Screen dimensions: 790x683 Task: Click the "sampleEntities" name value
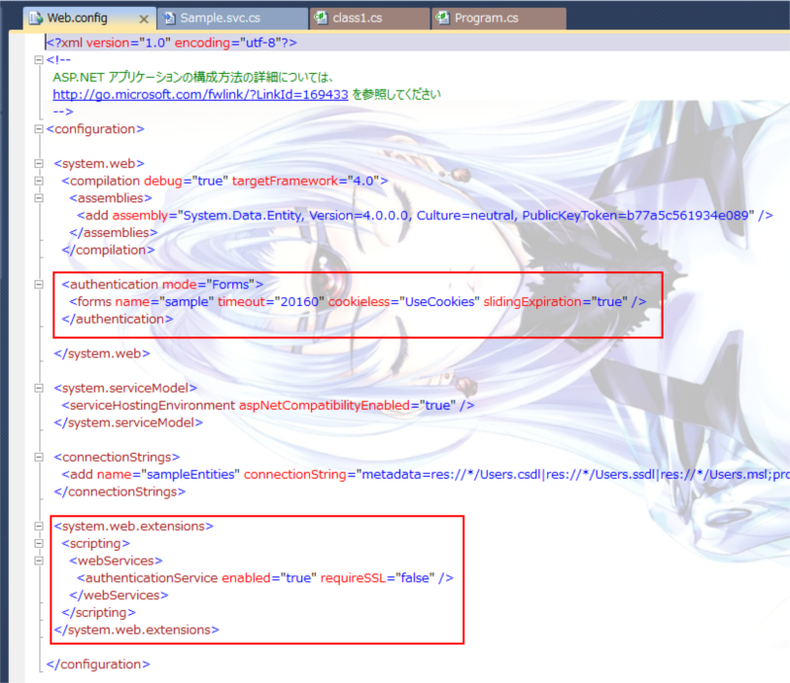coord(191,475)
